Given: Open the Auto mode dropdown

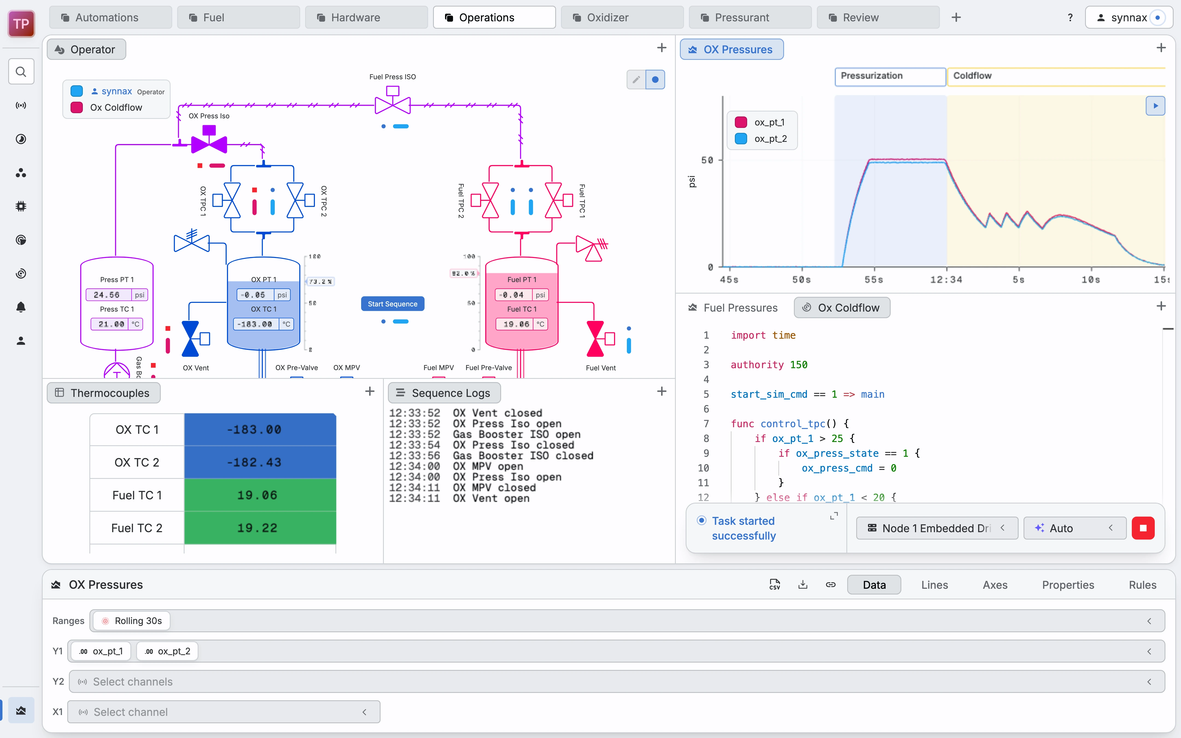Looking at the screenshot, I should (x=1075, y=528).
